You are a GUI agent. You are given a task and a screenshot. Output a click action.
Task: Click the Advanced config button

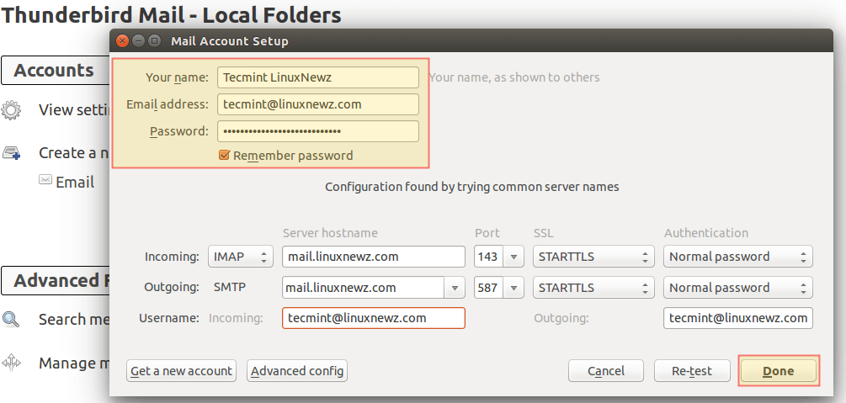296,371
